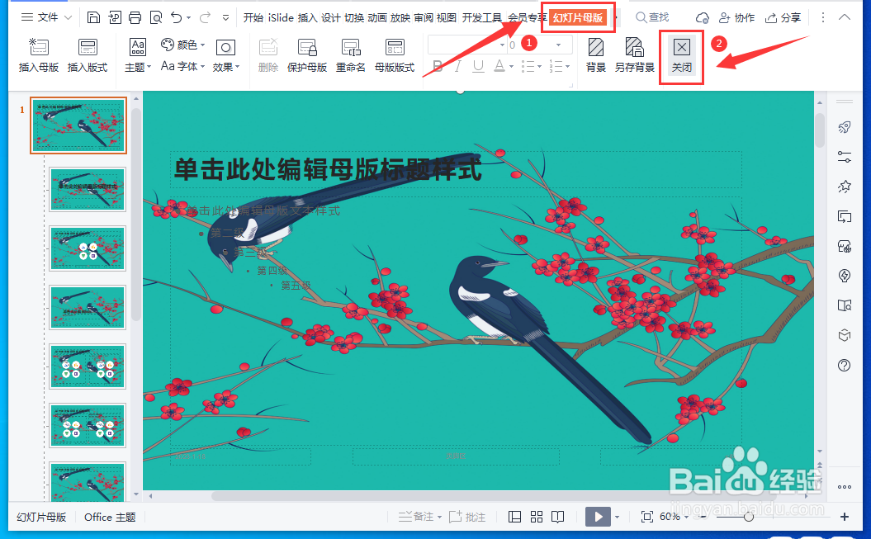Switch to reading view icon
The image size is (871, 539).
[558, 517]
